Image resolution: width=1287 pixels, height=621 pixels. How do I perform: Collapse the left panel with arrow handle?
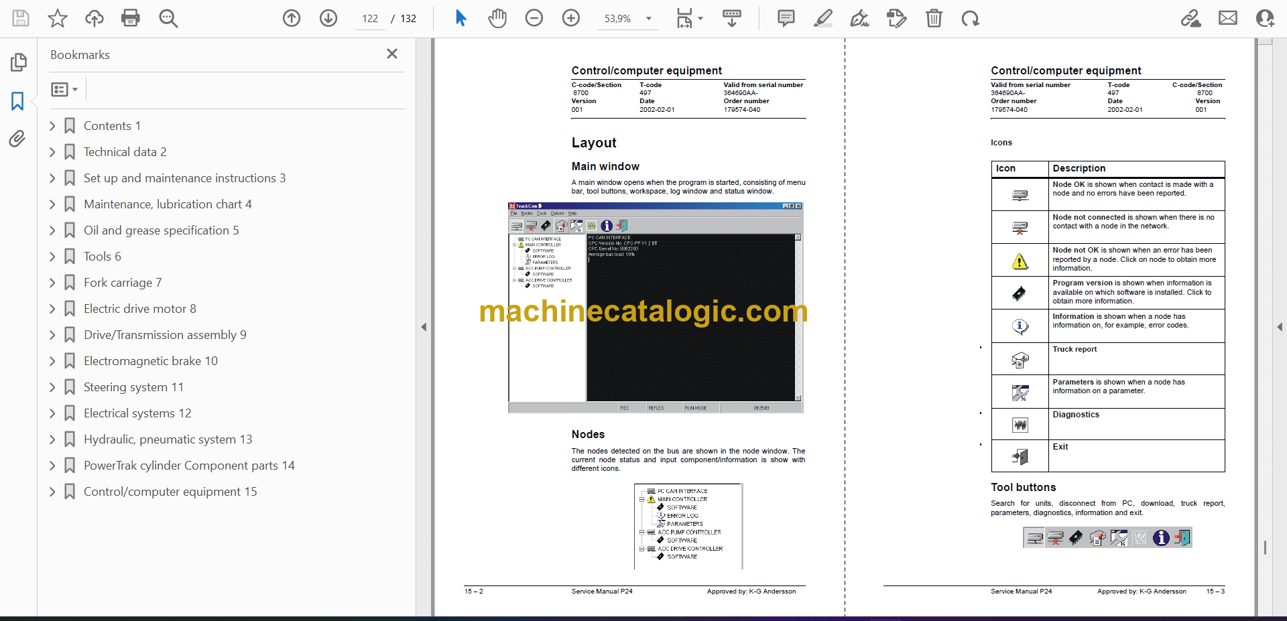[x=424, y=327]
